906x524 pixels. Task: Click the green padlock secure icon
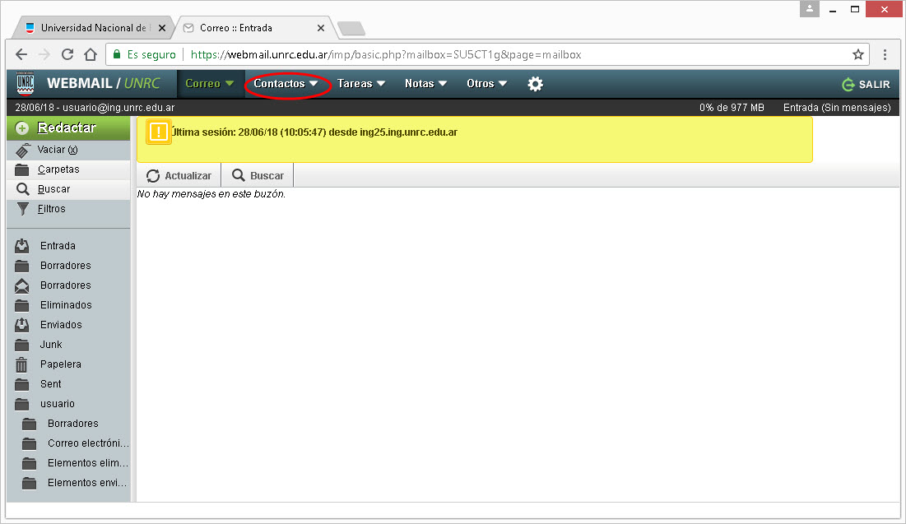pyautogui.click(x=117, y=54)
